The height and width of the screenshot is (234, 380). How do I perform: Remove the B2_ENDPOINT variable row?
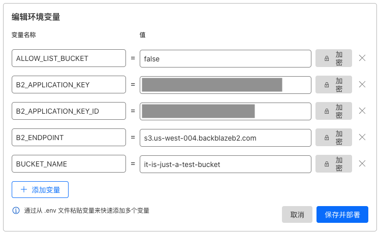click(x=362, y=137)
